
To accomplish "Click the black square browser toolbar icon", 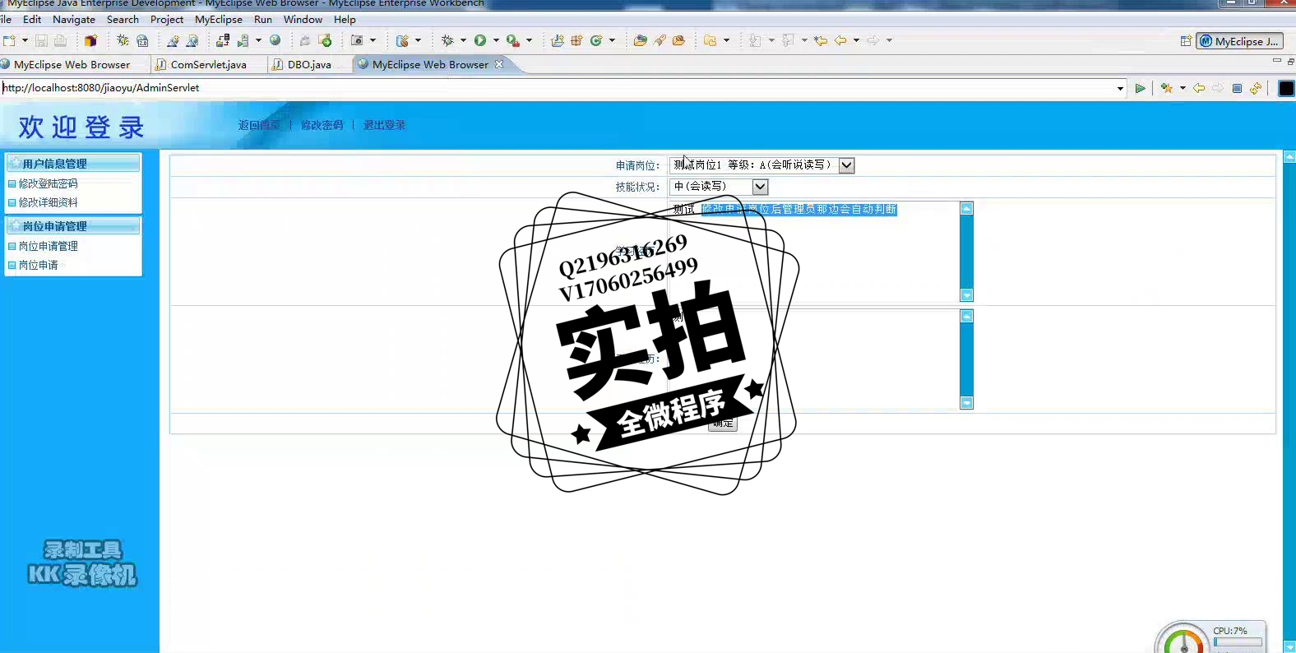I will (1286, 88).
